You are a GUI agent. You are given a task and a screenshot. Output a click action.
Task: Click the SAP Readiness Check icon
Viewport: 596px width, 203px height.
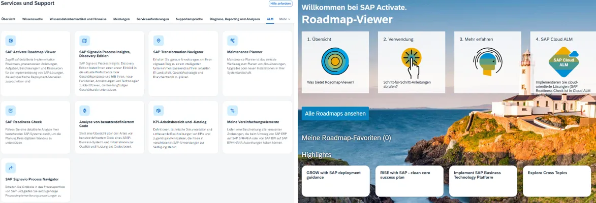[11, 110]
